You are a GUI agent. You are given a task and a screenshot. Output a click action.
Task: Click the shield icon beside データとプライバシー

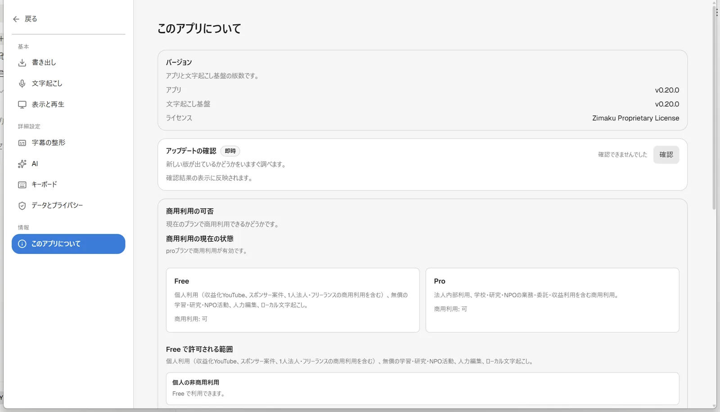22,206
